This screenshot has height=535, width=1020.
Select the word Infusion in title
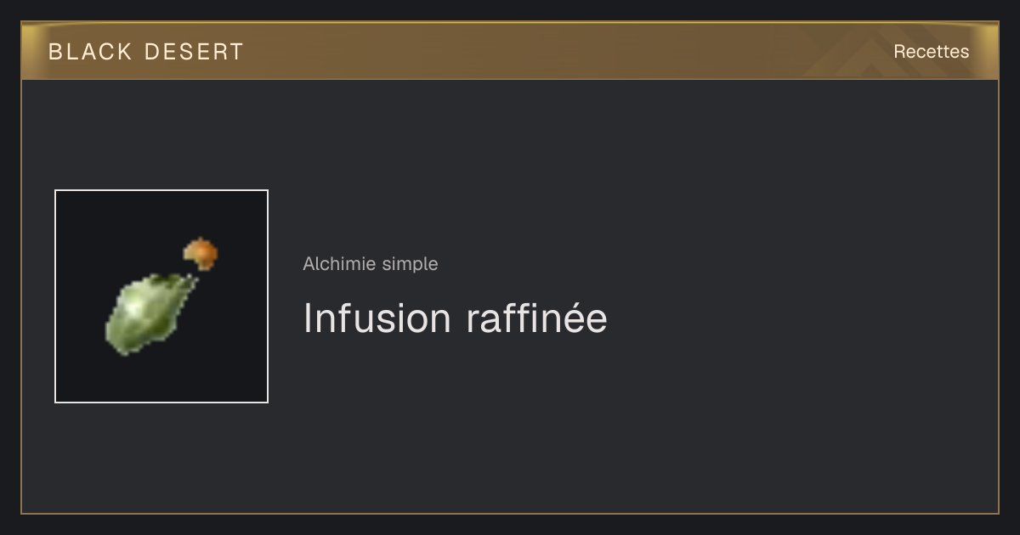(377, 318)
